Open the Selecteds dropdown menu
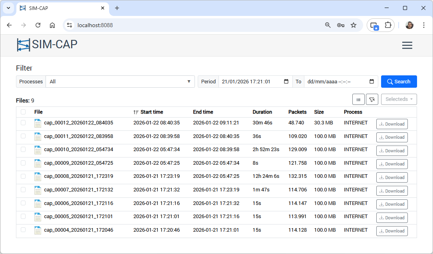This screenshot has height=254, width=433. (x=399, y=99)
